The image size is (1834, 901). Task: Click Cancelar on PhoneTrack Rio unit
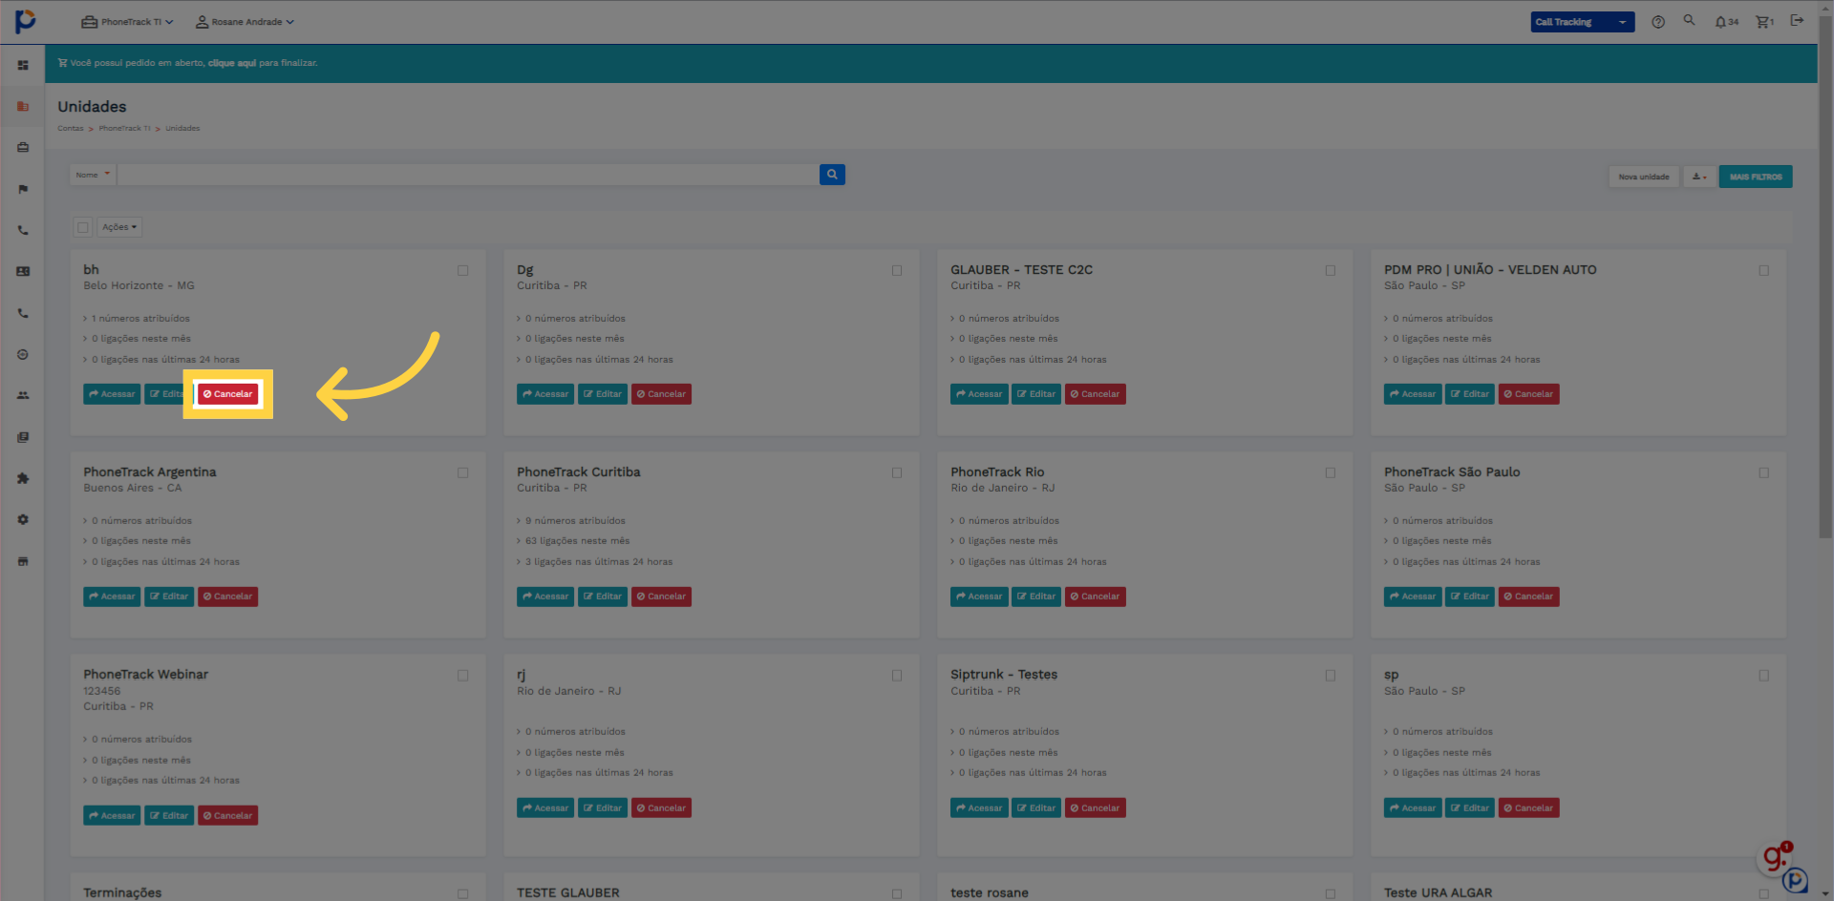pos(1096,597)
